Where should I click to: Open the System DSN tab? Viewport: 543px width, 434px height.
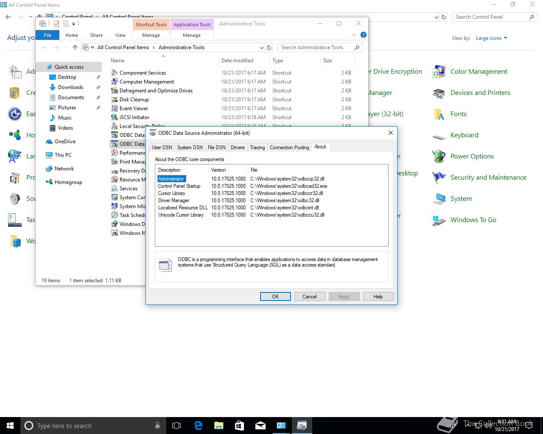[190, 147]
